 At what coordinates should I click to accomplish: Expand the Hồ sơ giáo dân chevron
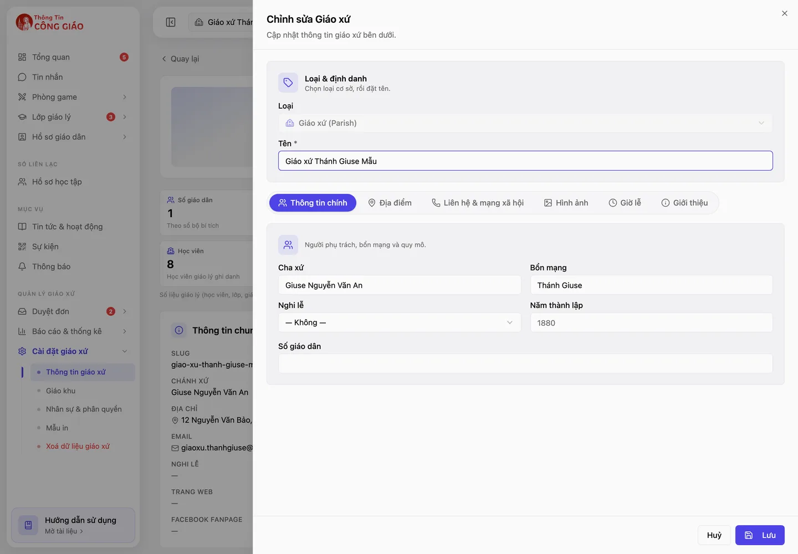[x=125, y=137]
